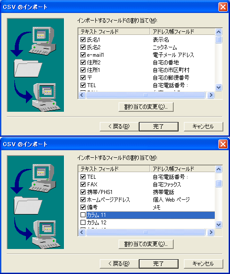230x274 pixels.
Task: Go back with 戻る in top dialog
Action: click(x=119, y=126)
